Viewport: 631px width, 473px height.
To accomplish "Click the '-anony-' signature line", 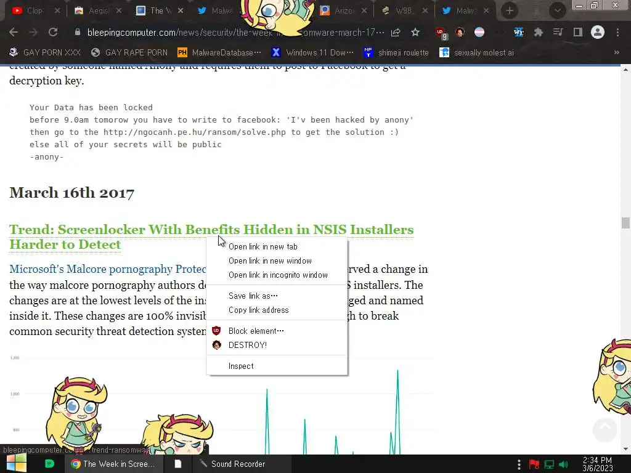I will (47, 157).
